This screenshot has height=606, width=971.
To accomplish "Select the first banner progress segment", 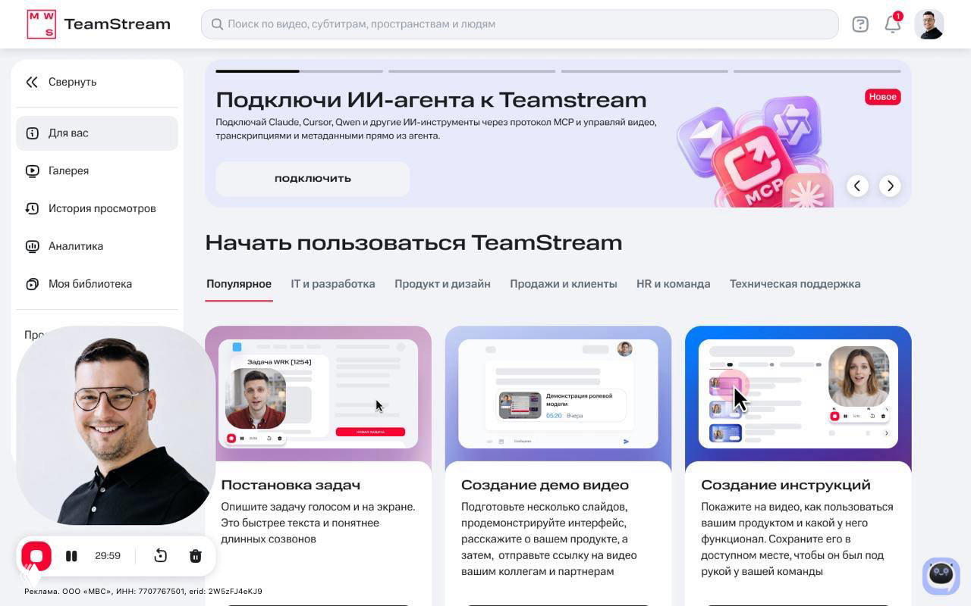I will 299,71.
